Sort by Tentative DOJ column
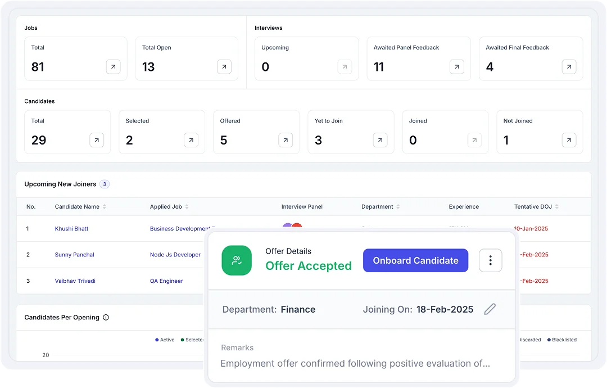Screen dimensions: 607x388 [556, 207]
